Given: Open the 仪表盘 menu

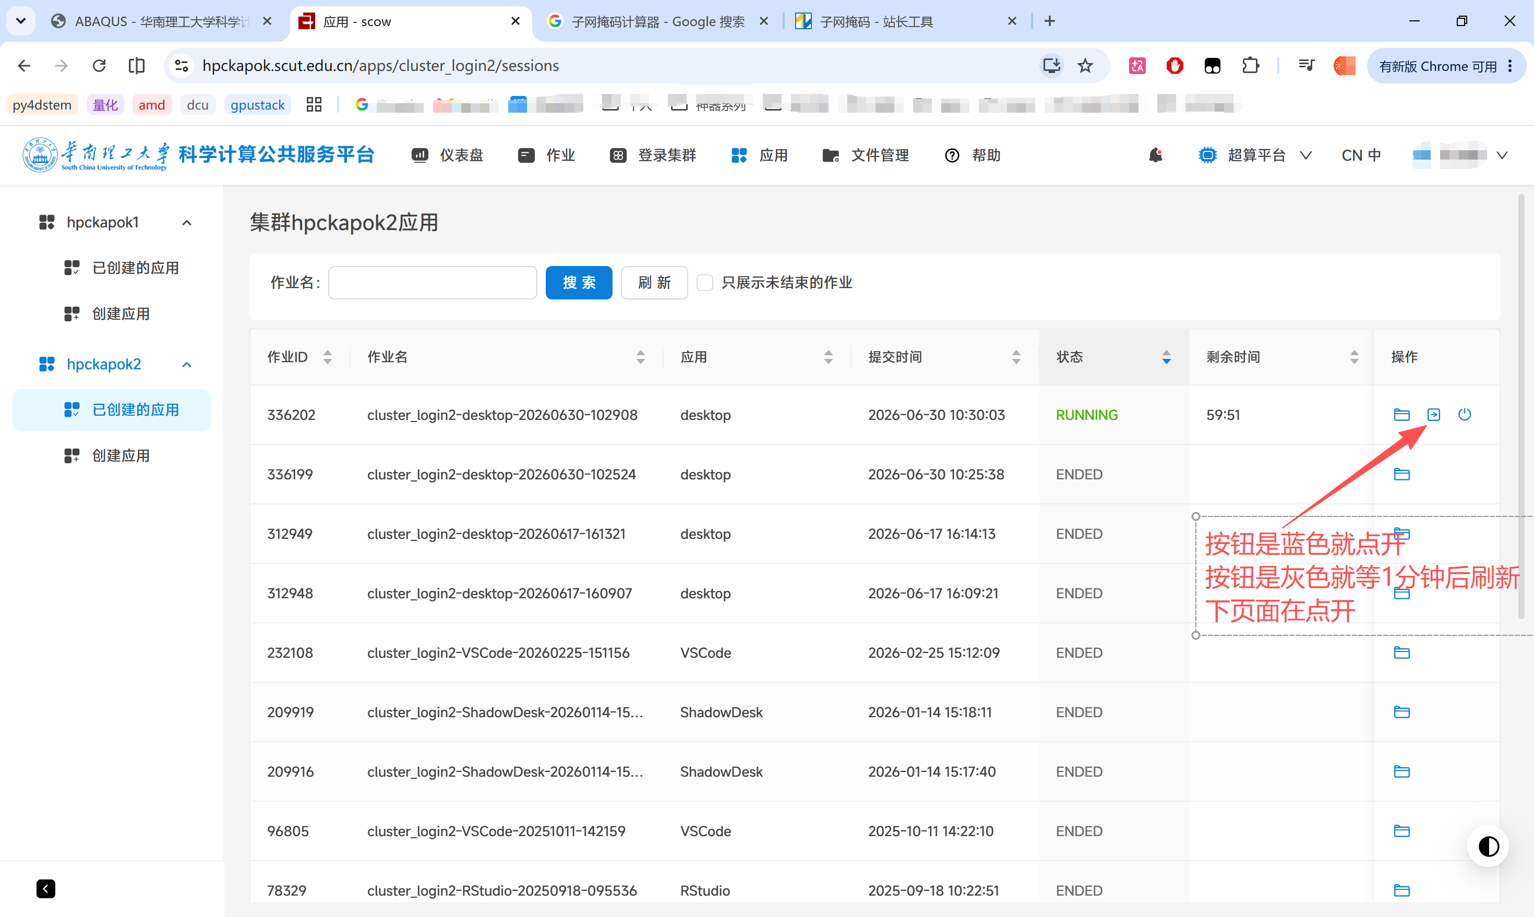Looking at the screenshot, I should (448, 155).
